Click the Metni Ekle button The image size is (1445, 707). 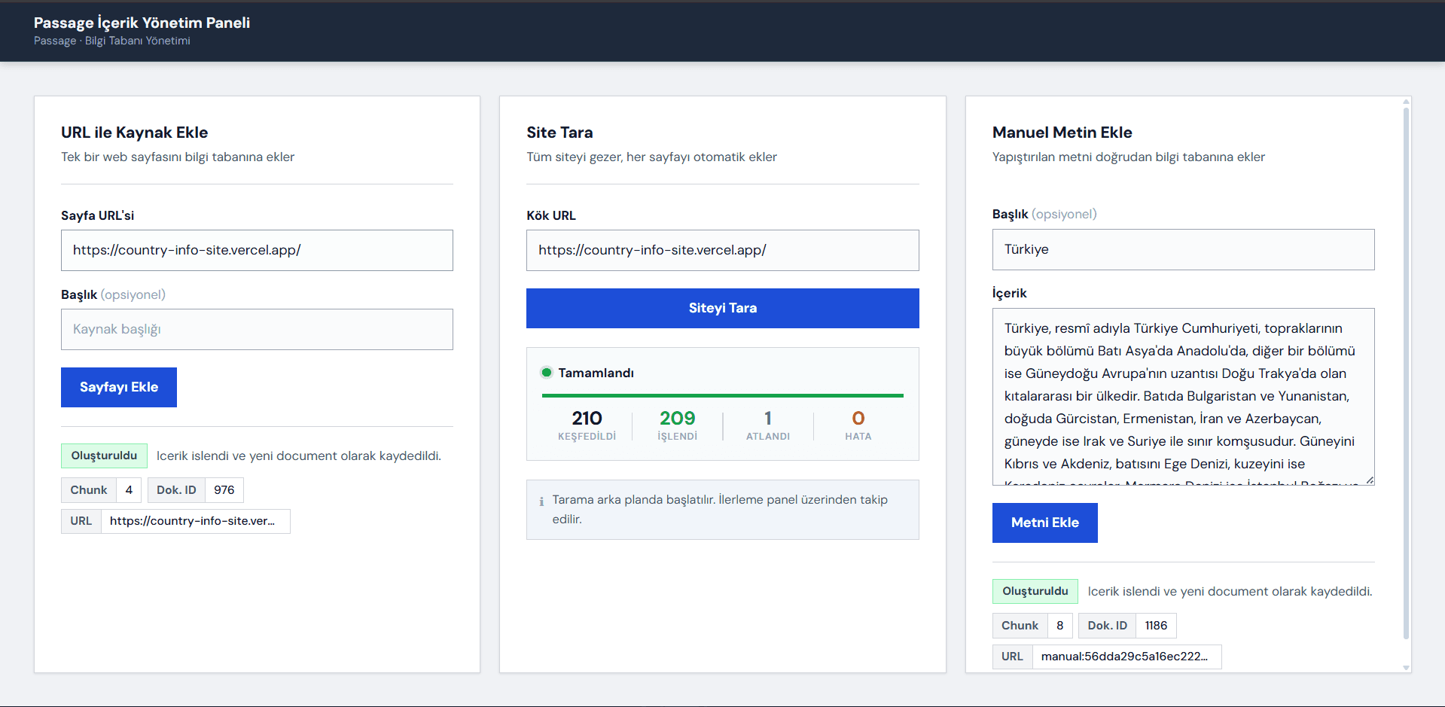pos(1044,523)
